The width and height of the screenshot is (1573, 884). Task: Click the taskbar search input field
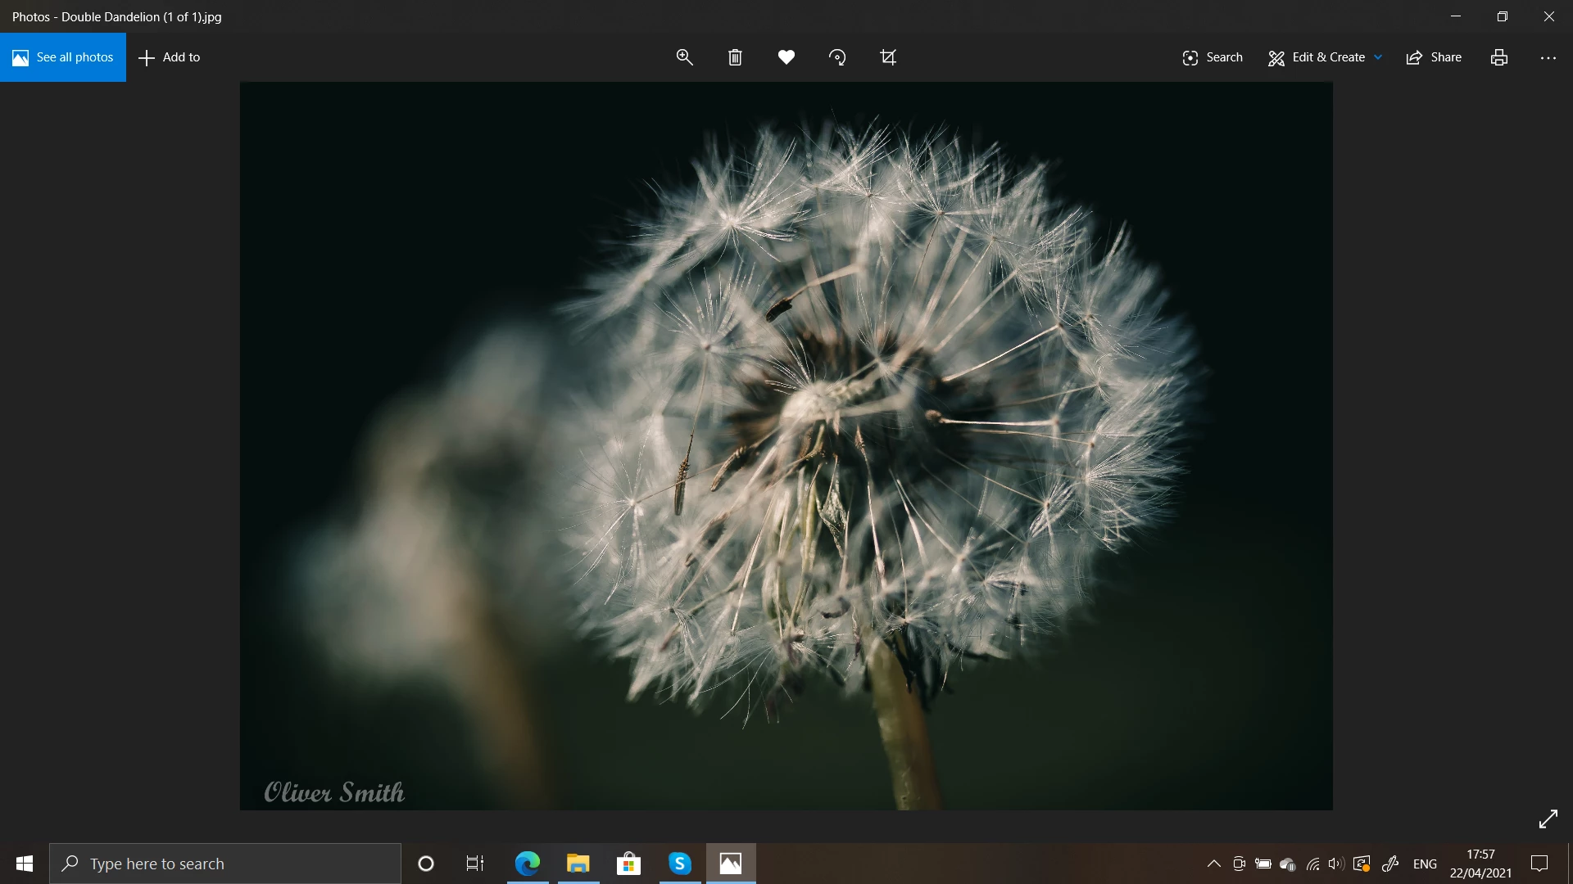238,864
